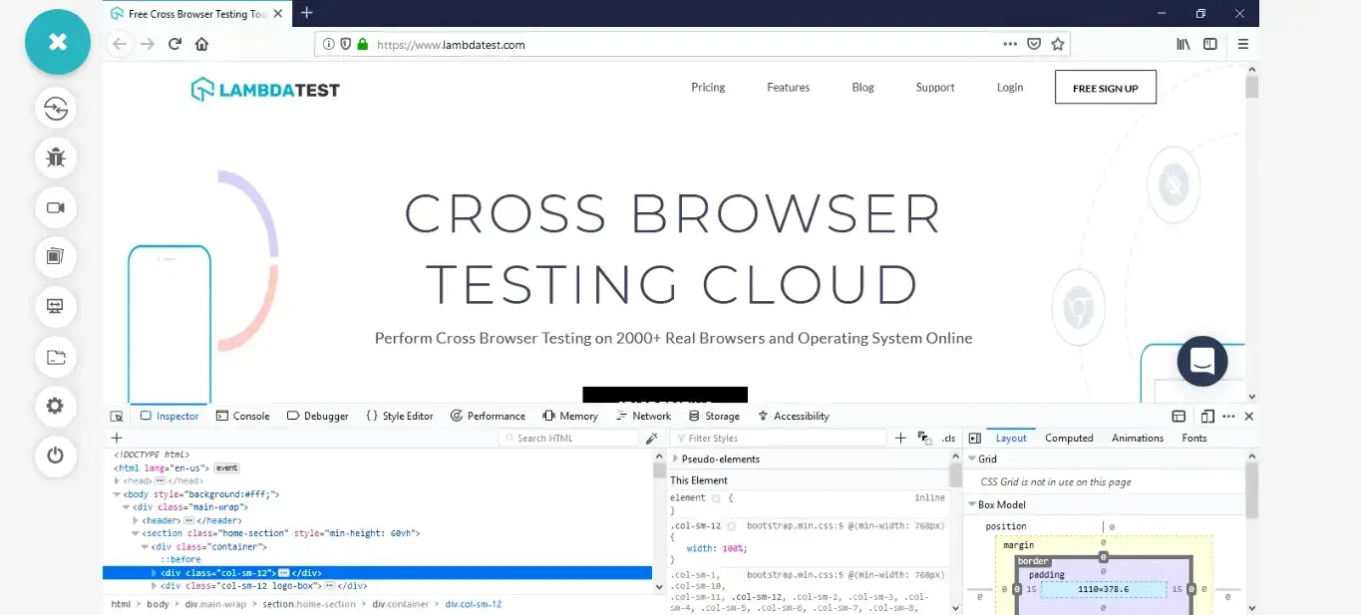Open the Computed styles tab
This screenshot has width=1361, height=615.
point(1069,439)
